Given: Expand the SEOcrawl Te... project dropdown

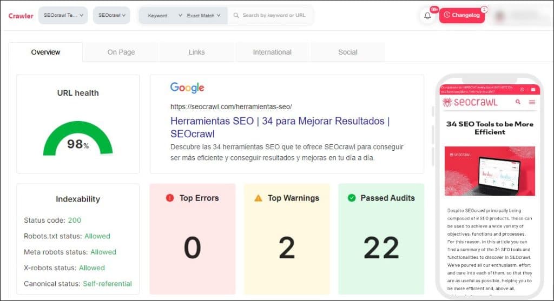Looking at the screenshot, I should pyautogui.click(x=63, y=15).
